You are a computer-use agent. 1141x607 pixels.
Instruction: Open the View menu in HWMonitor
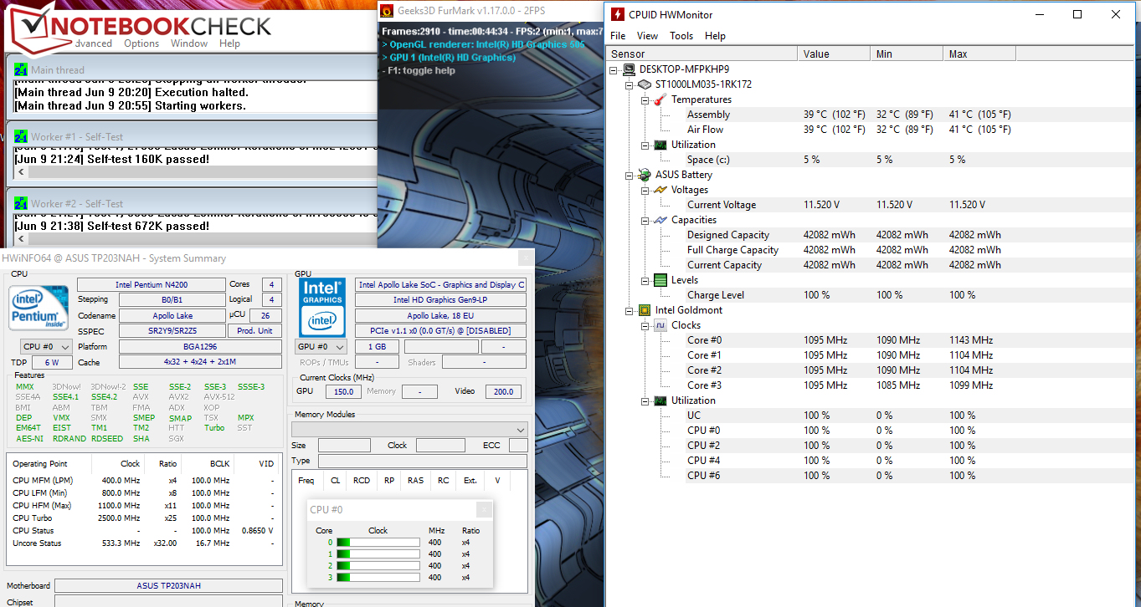647,36
